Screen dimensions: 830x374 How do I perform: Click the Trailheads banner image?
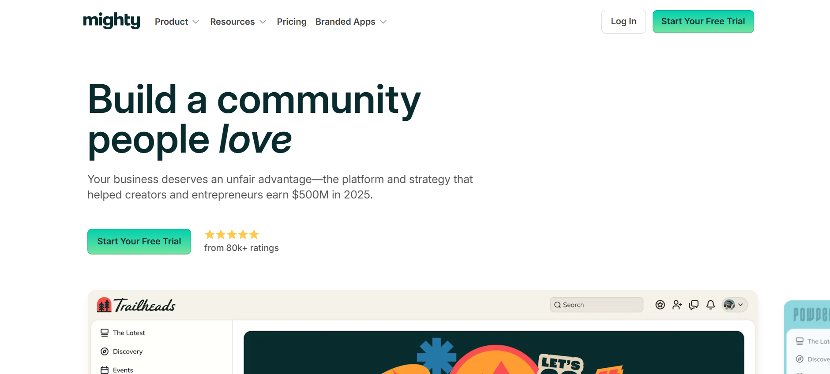pos(494,353)
